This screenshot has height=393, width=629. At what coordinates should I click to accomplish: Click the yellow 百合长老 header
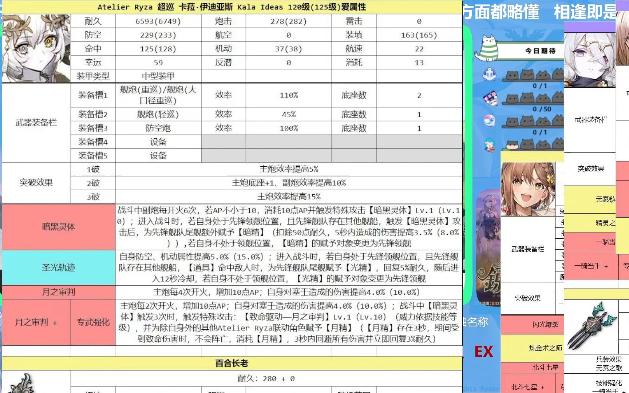click(232, 363)
